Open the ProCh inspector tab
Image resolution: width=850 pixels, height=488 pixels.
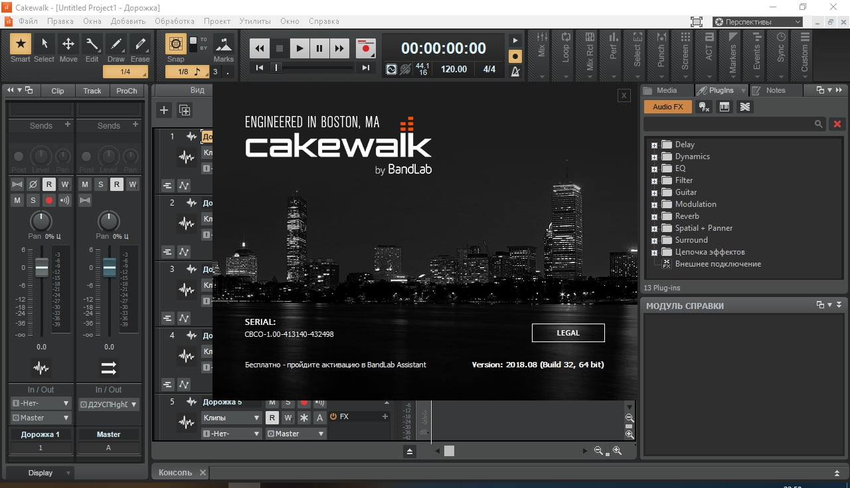(x=127, y=91)
